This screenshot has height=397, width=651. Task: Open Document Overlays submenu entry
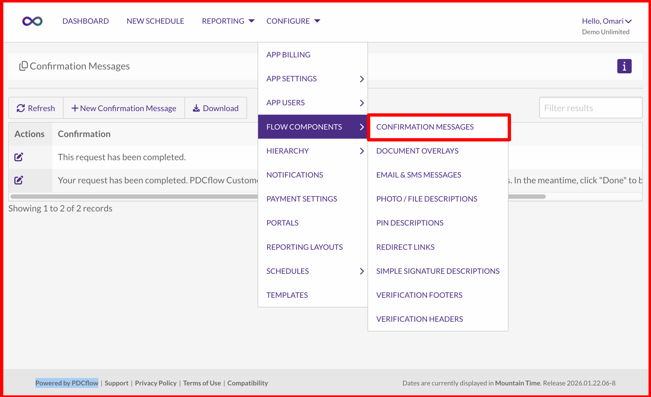point(438,151)
